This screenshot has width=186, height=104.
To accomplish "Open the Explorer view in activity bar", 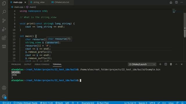I will [x=4, y=3].
